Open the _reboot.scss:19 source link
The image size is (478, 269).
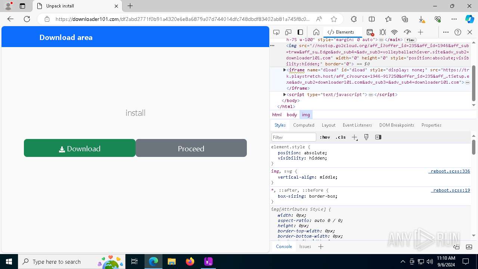pyautogui.click(x=450, y=190)
